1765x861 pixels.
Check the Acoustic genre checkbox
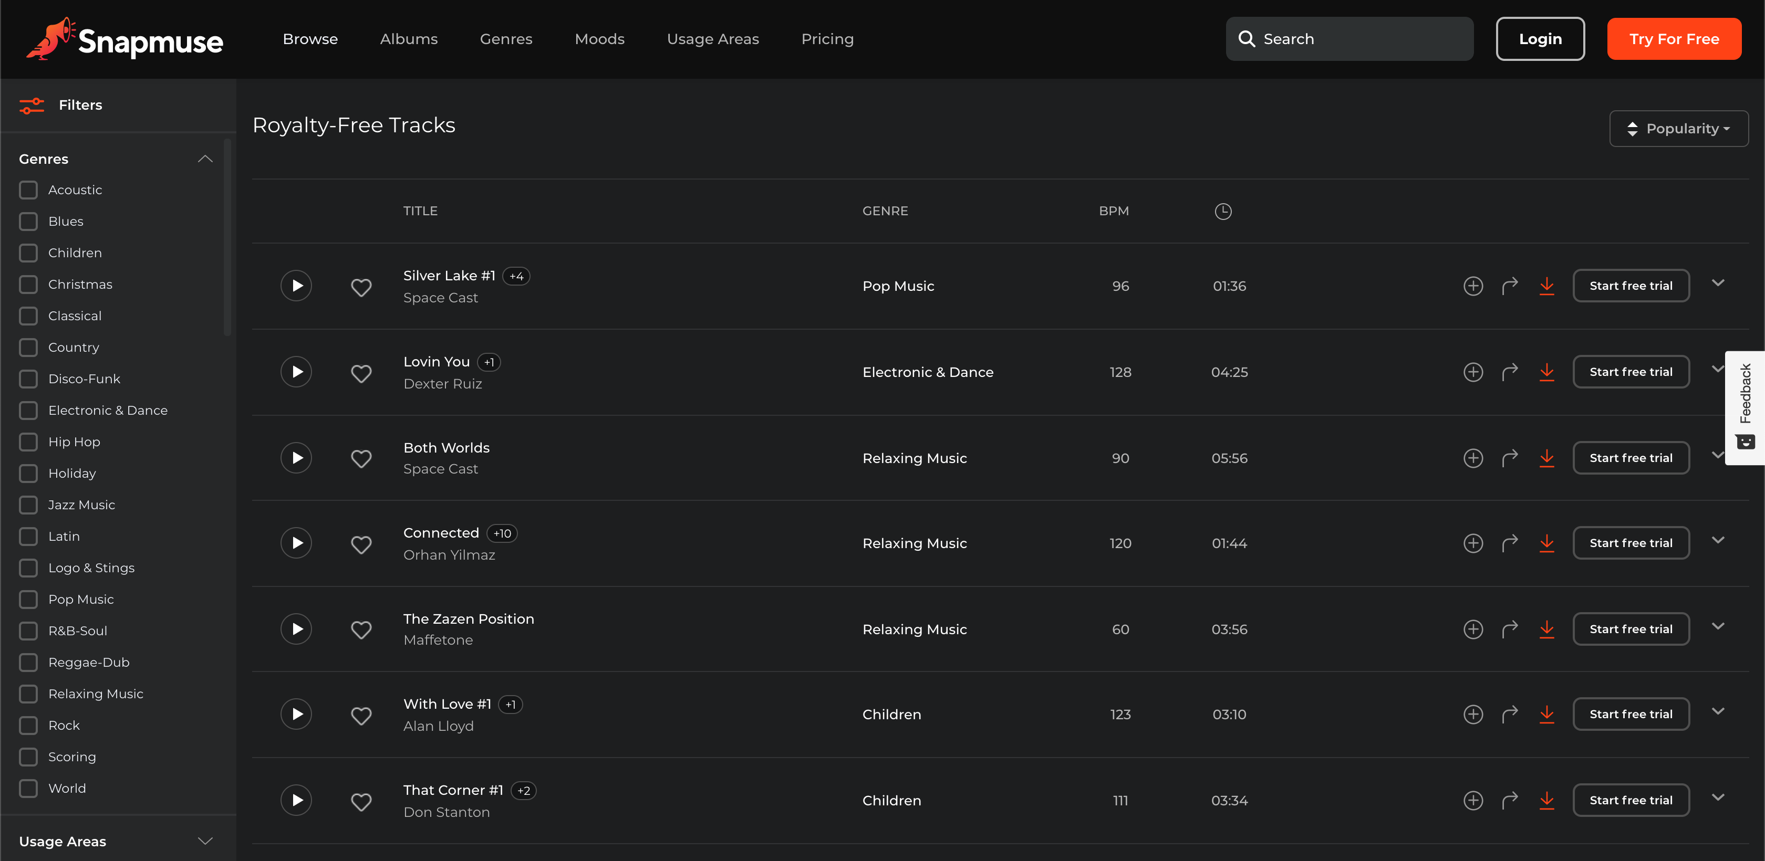point(28,190)
